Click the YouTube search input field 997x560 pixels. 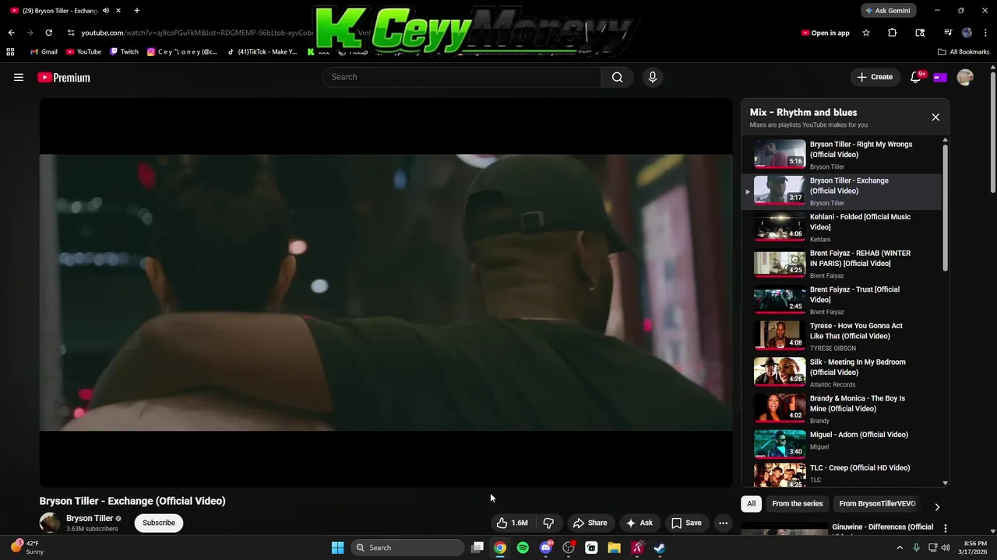462,77
